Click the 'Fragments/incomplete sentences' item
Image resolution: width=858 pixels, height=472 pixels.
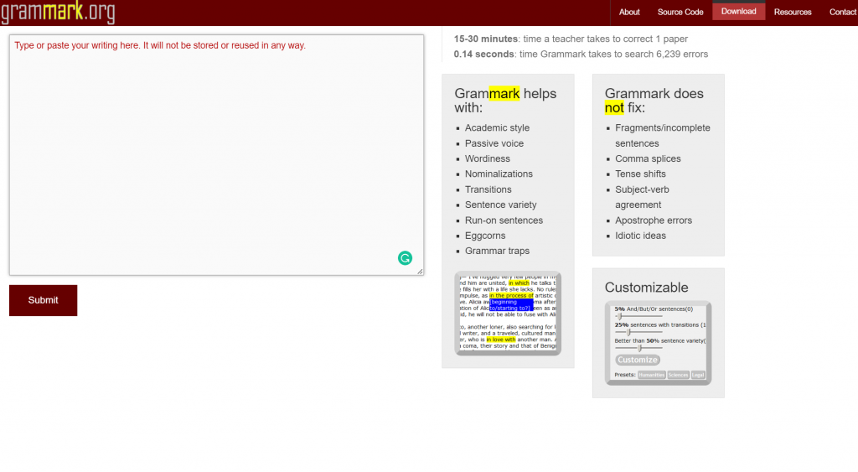tap(662, 135)
